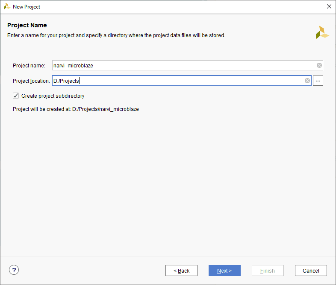Uncheck Create project subdirectory checkbox
The image size is (336, 285).
pyautogui.click(x=16, y=96)
